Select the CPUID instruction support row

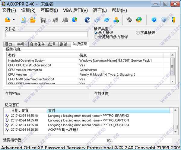tap(88, 65)
